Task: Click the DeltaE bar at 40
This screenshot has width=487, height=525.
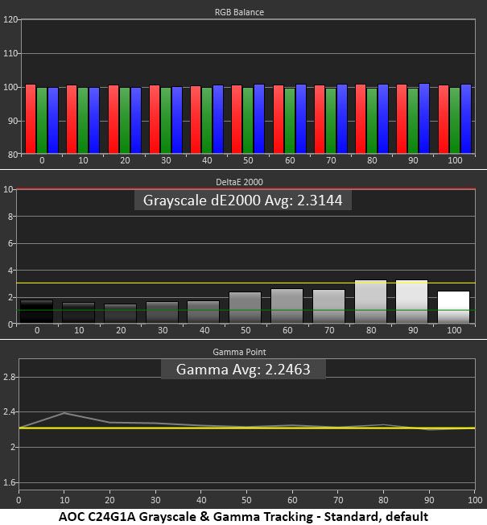Action: tap(203, 312)
